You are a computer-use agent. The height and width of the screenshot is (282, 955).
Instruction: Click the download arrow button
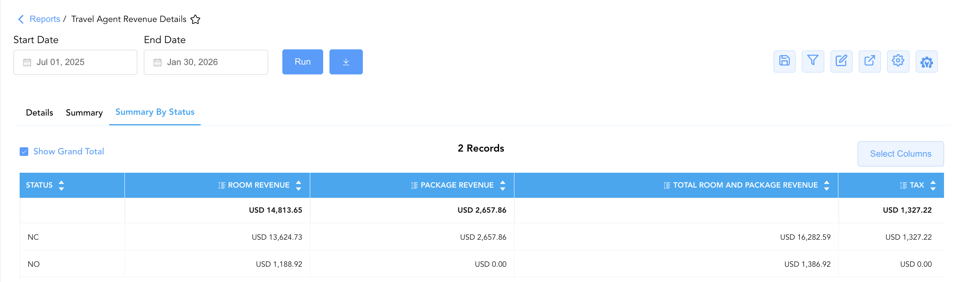pyautogui.click(x=346, y=62)
